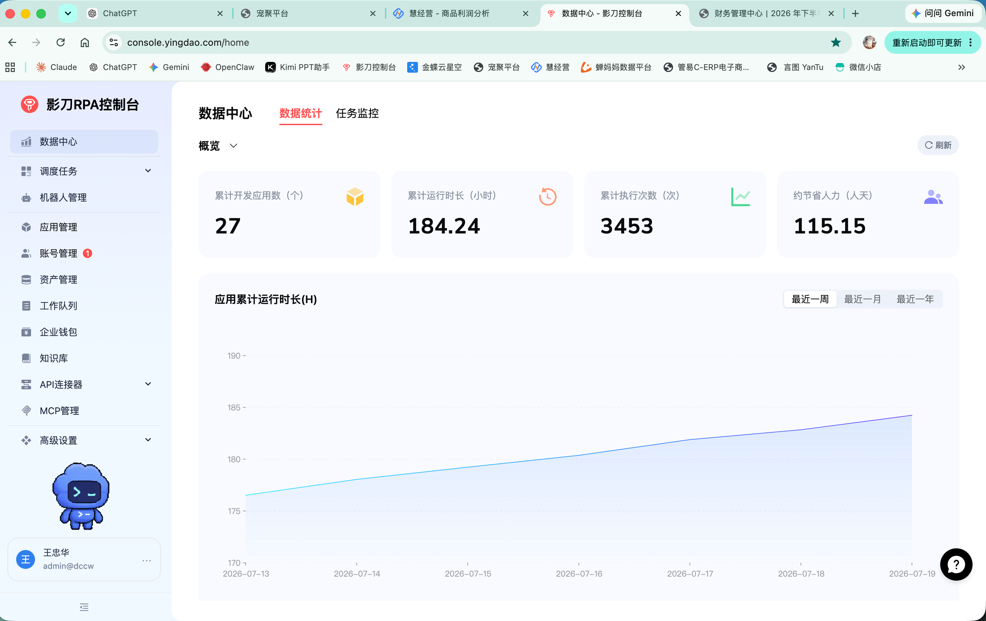
Task: Click the blue robot mascot
Action: (x=81, y=496)
